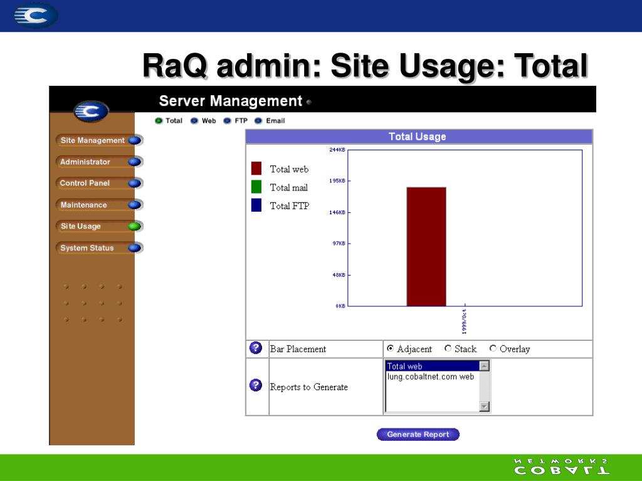Screen dimensions: 642x481
Task: Click the blue indicator beside Site Management
Action: point(134,141)
